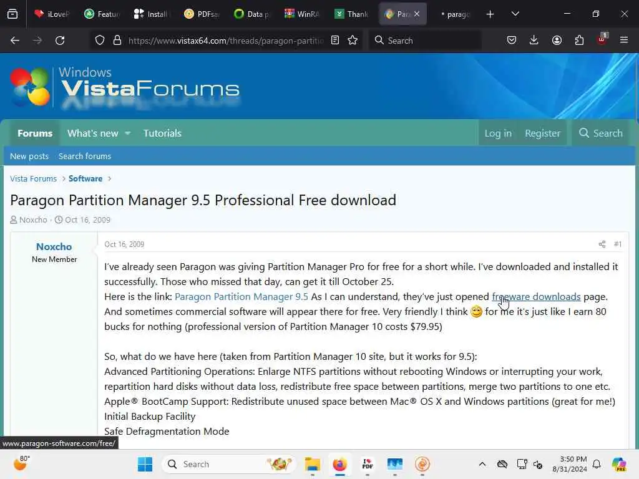Click the Windows Vista Forums logo

(125, 87)
